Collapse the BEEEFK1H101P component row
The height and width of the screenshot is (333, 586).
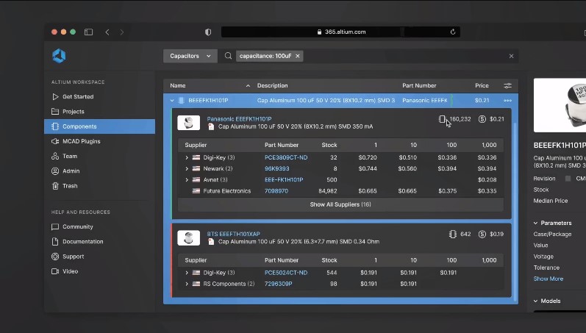click(172, 101)
